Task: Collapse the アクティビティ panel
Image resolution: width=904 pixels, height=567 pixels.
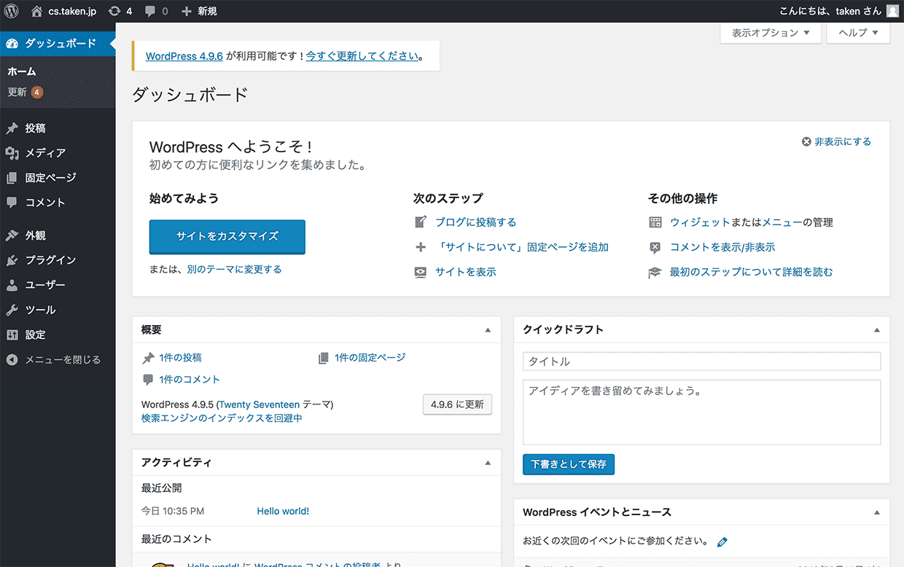Action: click(488, 463)
